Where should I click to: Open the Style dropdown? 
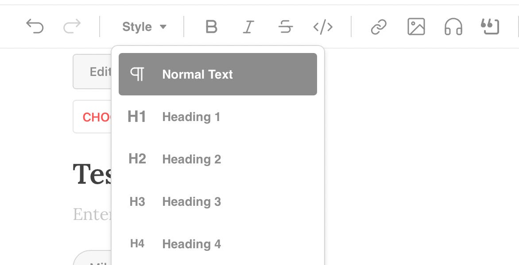137,26
